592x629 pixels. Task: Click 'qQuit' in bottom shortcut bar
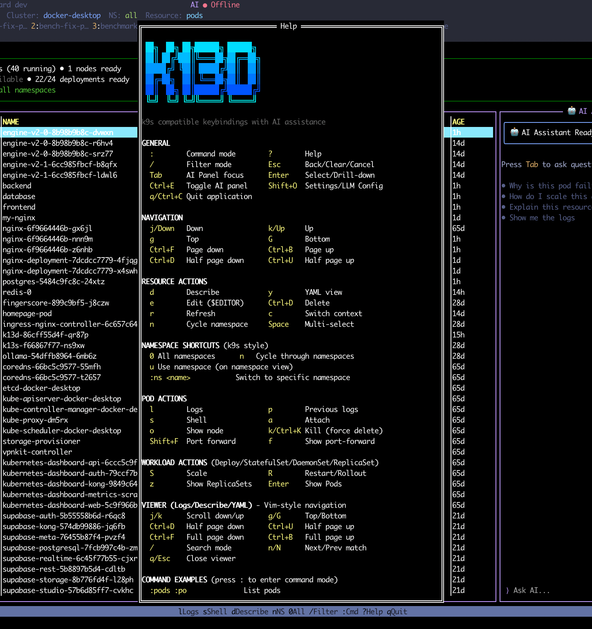pyautogui.click(x=397, y=611)
